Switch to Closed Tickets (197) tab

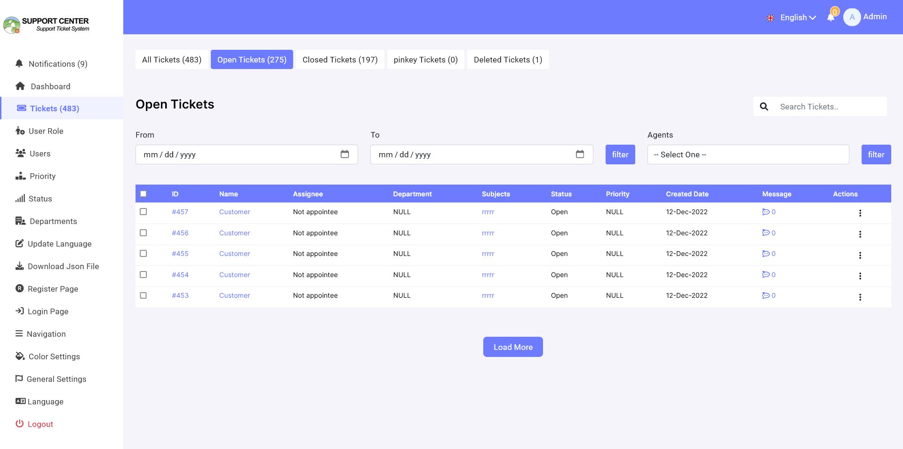click(340, 60)
